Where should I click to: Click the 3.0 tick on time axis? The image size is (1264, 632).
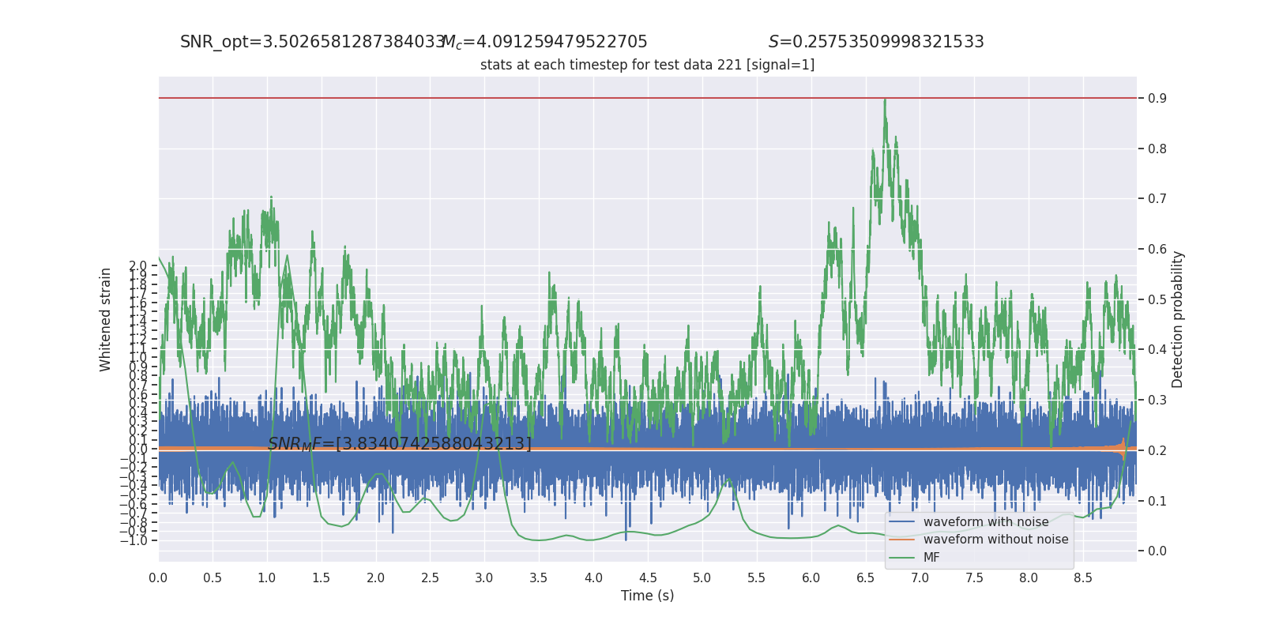(x=484, y=578)
